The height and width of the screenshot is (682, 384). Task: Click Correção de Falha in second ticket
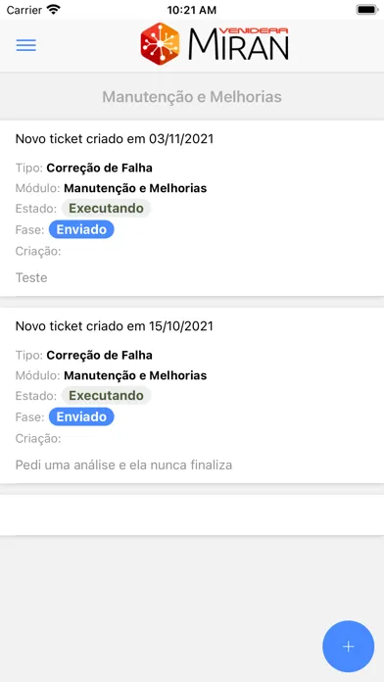click(x=100, y=355)
